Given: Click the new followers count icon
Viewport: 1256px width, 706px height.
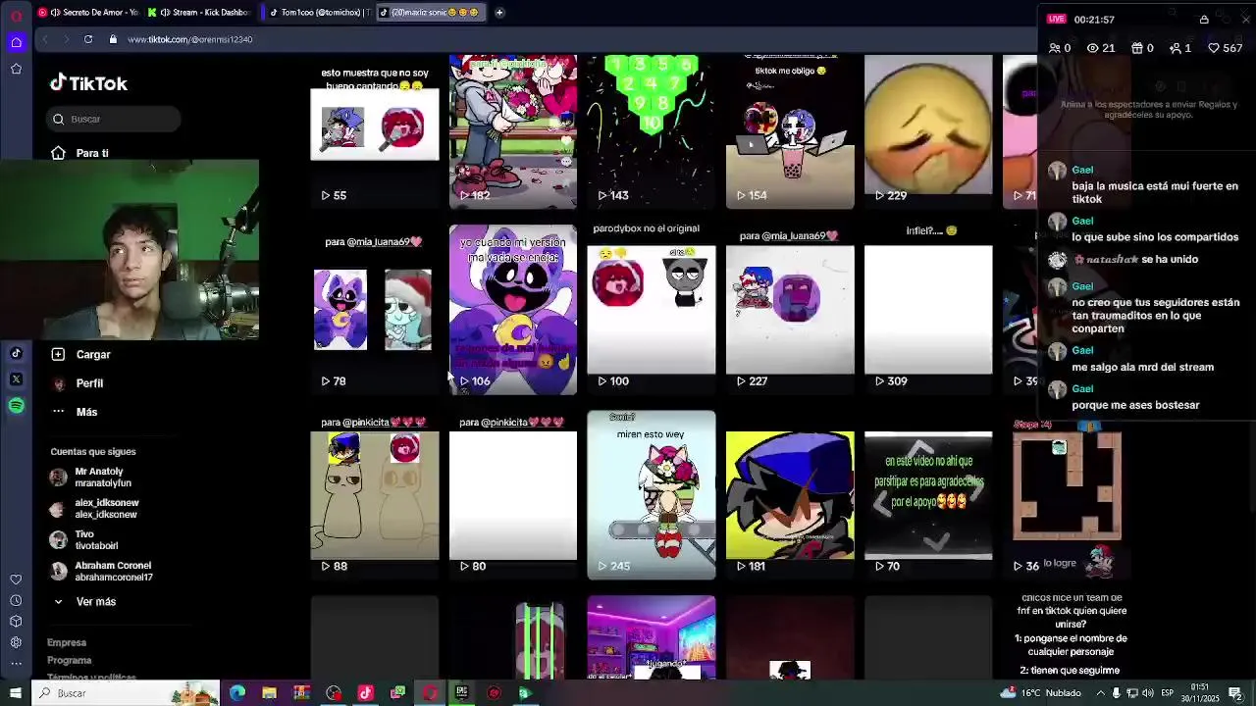Looking at the screenshot, I should click(x=1176, y=48).
